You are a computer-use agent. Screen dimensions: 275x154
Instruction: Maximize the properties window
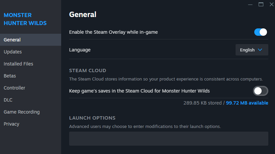click(261, 4)
